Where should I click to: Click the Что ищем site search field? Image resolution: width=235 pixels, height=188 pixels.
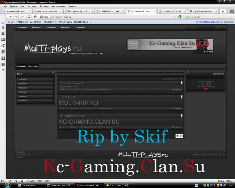coord(200,28)
